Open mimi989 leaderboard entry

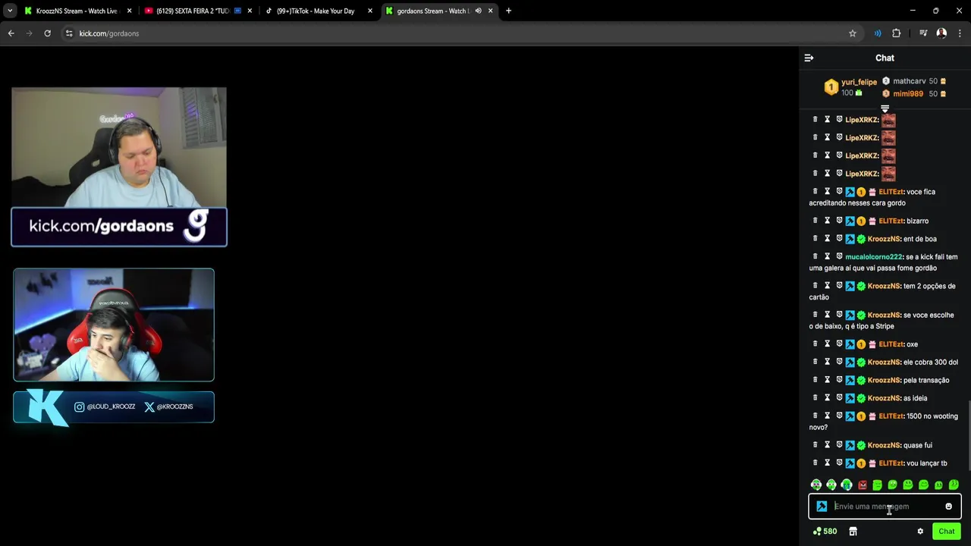pyautogui.click(x=908, y=94)
